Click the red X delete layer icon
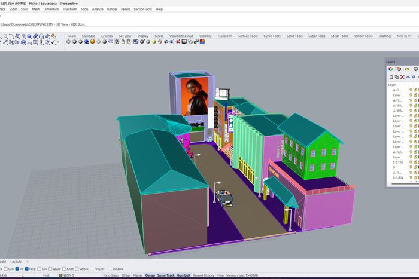Viewport: 419px width, 279px height. [x=402, y=77]
